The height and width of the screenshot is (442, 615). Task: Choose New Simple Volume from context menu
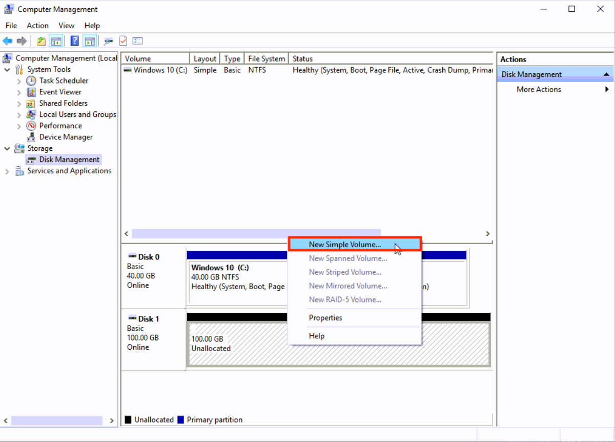pyautogui.click(x=355, y=245)
